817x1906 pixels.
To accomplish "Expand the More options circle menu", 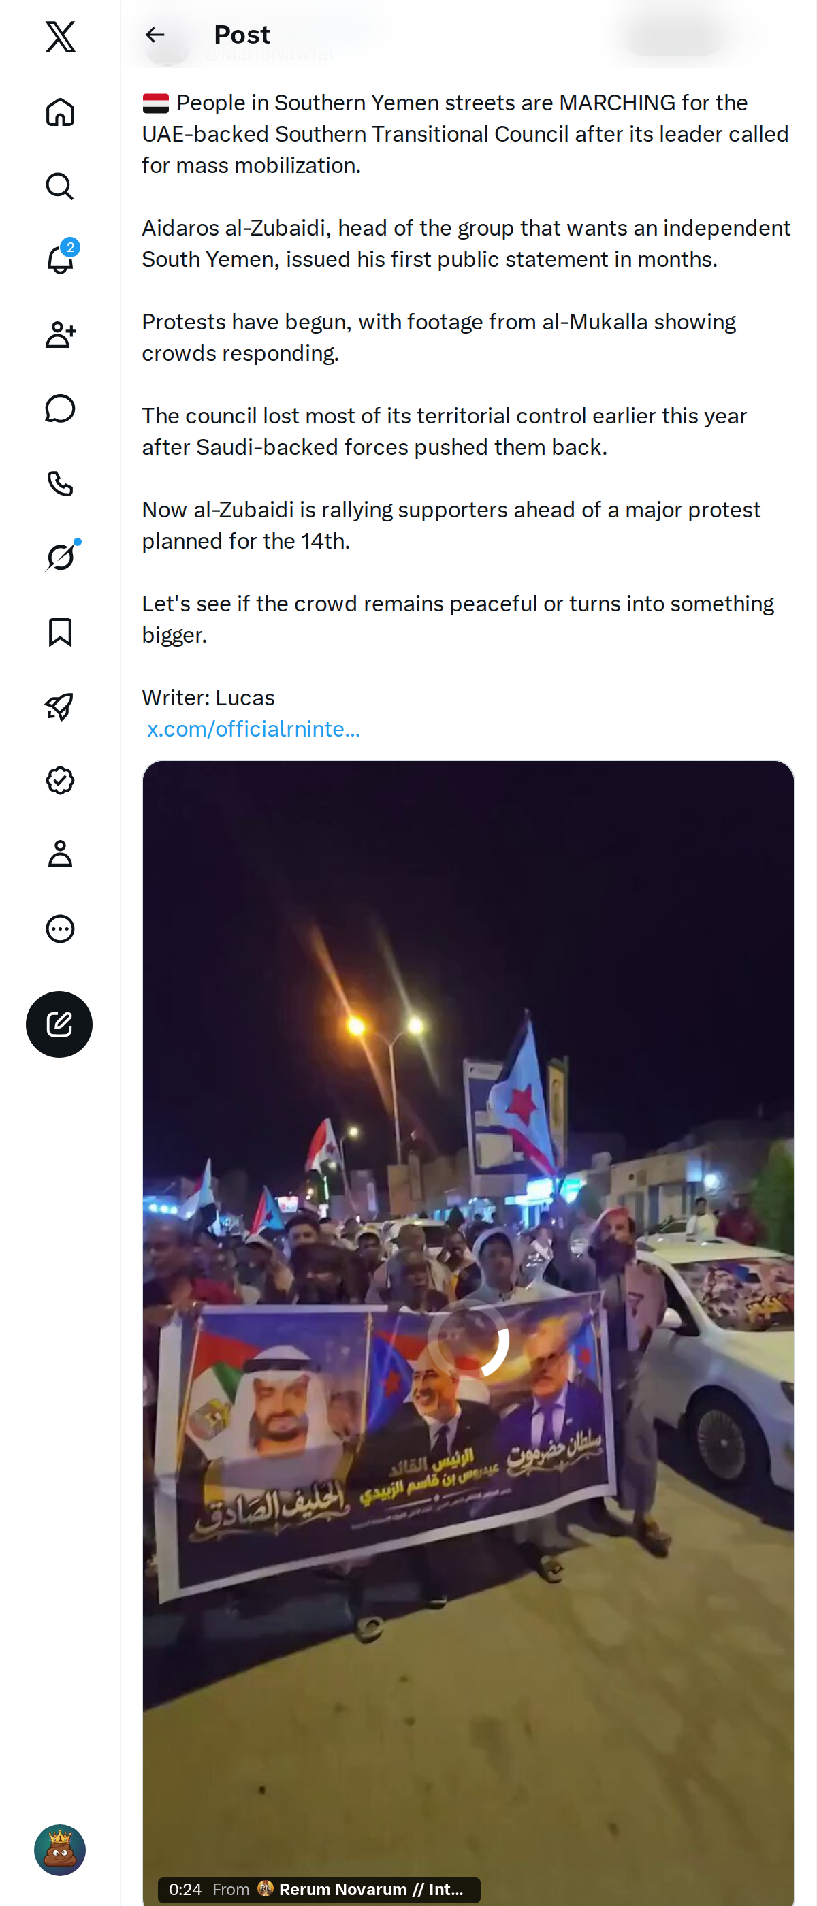I will coord(60,928).
